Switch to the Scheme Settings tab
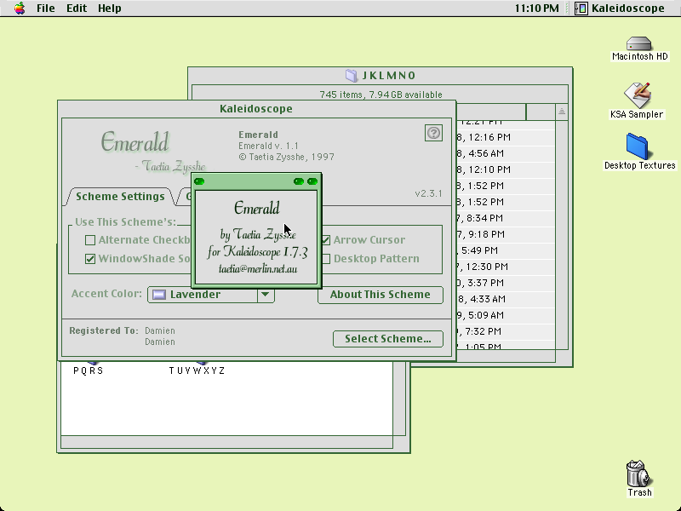The width and height of the screenshot is (681, 511). point(120,197)
